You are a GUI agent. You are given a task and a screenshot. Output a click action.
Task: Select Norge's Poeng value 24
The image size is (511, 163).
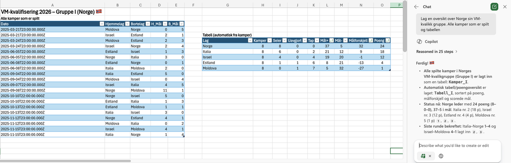point(382,46)
